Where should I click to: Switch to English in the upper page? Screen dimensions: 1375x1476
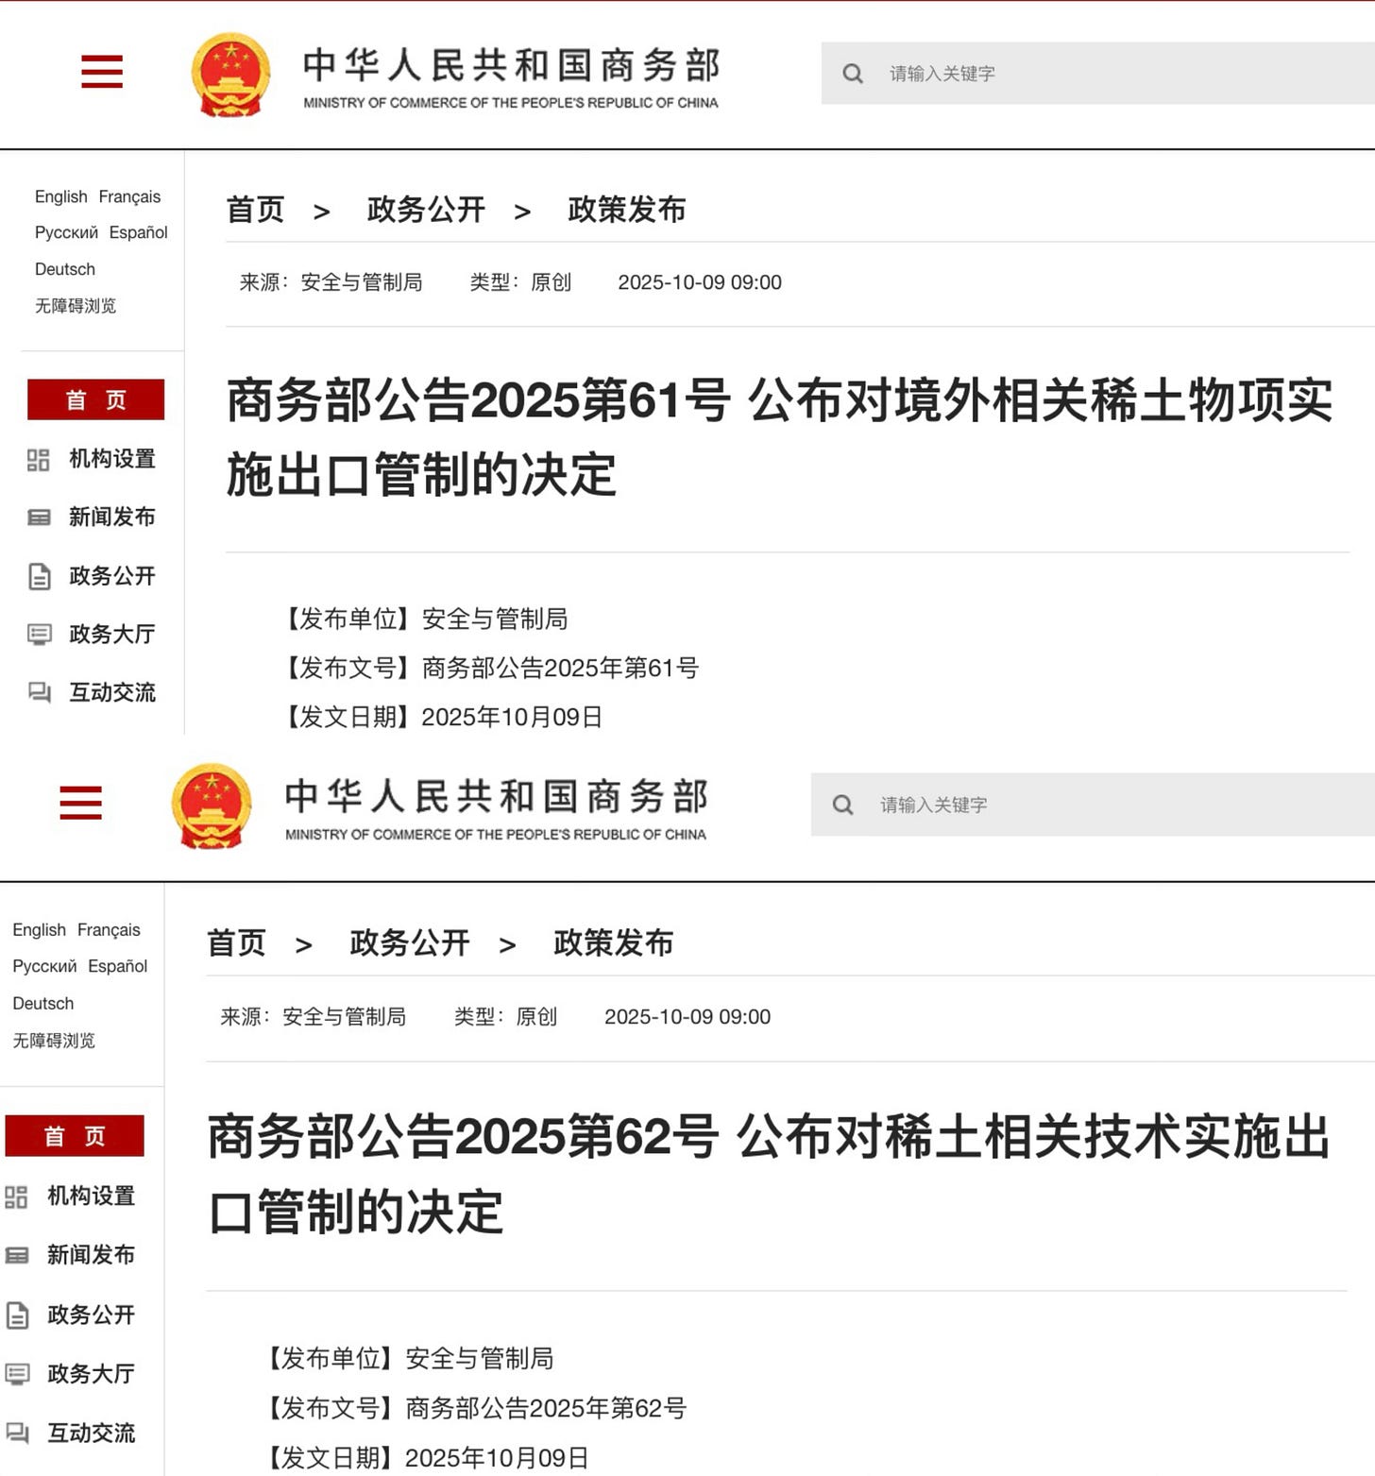point(61,196)
